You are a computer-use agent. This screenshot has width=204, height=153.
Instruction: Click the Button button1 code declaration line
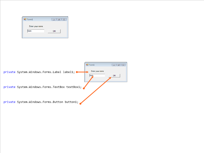click(x=41, y=102)
